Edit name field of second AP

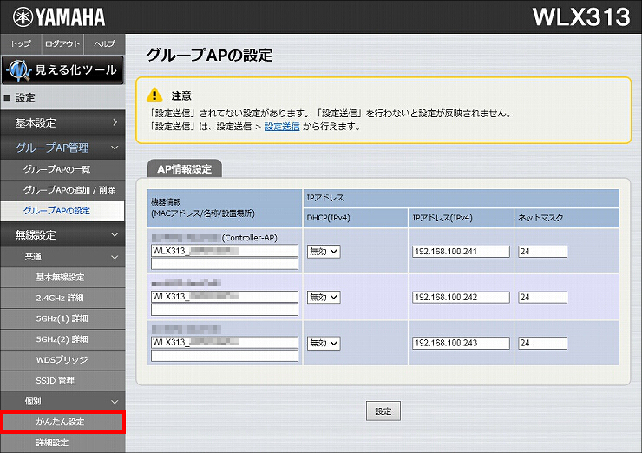225,297
